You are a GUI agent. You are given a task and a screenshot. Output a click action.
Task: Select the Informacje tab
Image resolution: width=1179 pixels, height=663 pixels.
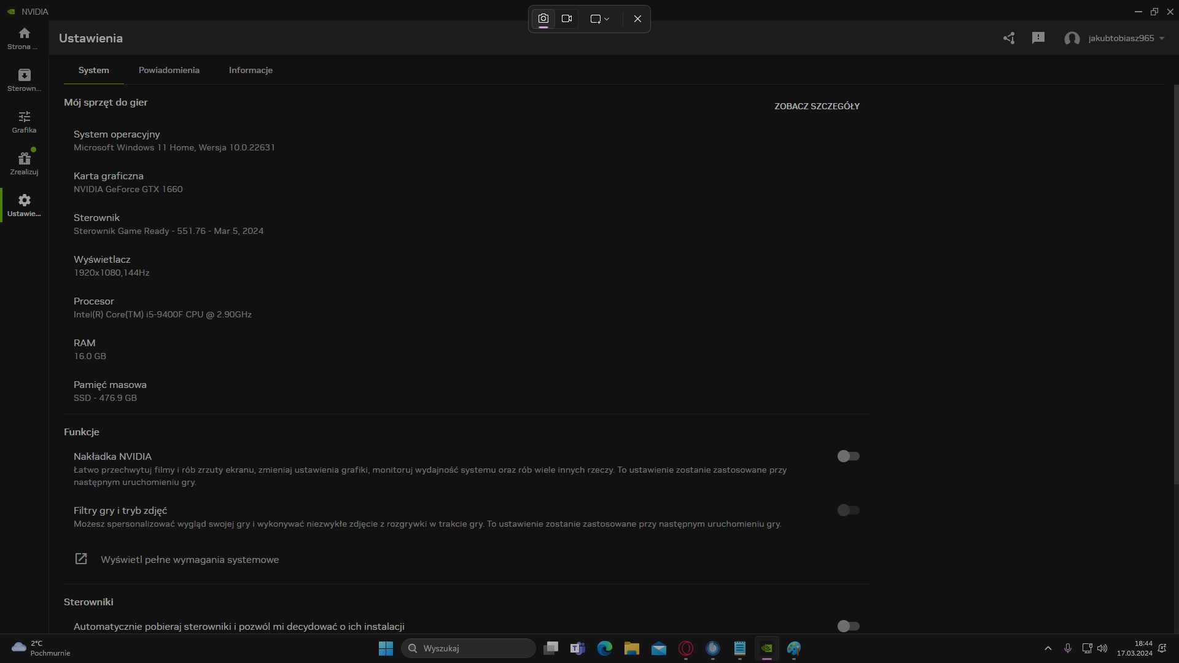(250, 69)
